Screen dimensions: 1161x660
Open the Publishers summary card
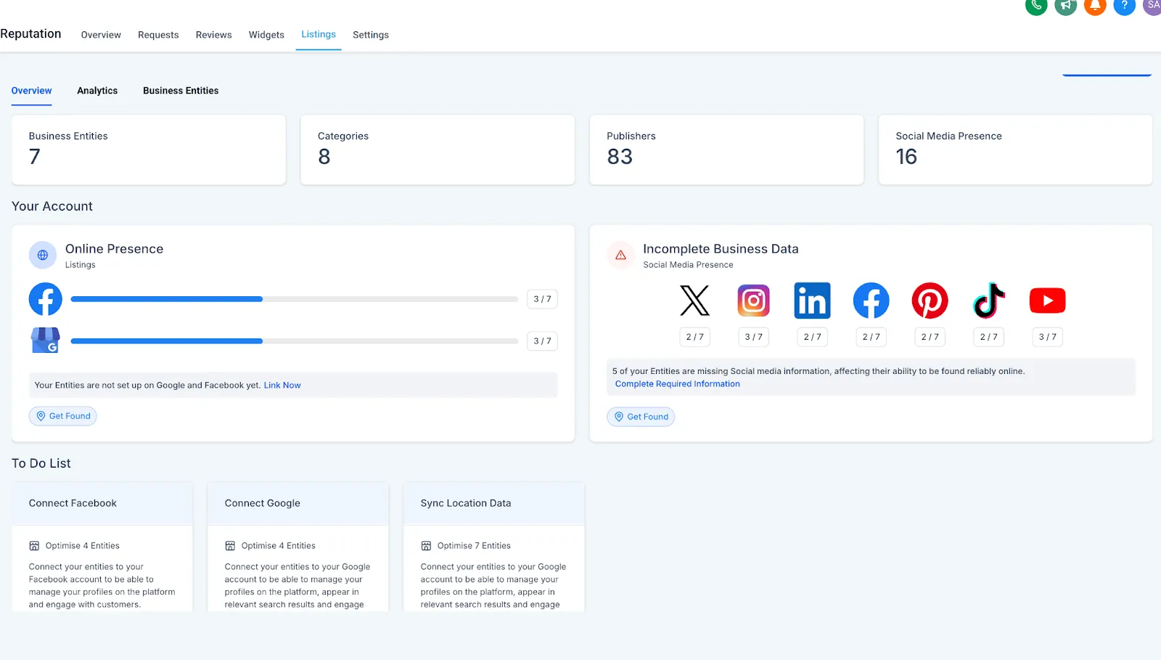726,150
